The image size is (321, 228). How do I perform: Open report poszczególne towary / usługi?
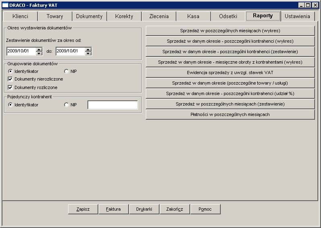[x=230, y=83]
